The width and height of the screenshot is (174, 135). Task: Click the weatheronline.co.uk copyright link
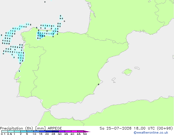click(151, 133)
